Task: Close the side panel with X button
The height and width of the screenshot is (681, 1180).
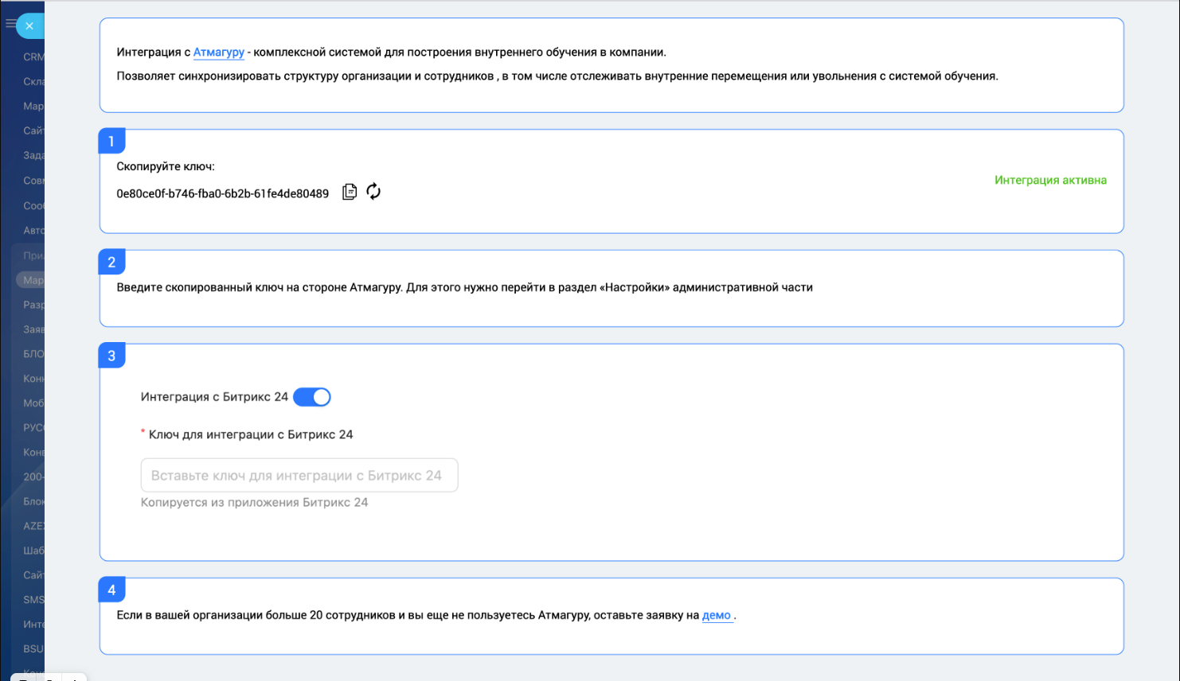Action: pyautogui.click(x=29, y=25)
